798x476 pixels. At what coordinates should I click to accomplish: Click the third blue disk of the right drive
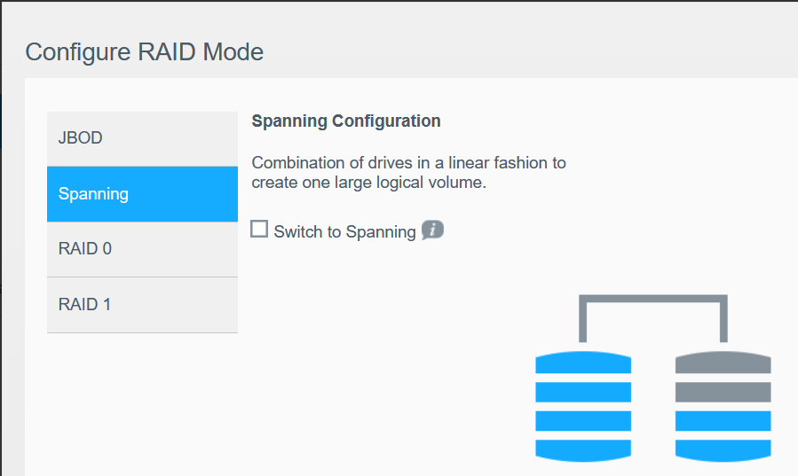point(723,420)
